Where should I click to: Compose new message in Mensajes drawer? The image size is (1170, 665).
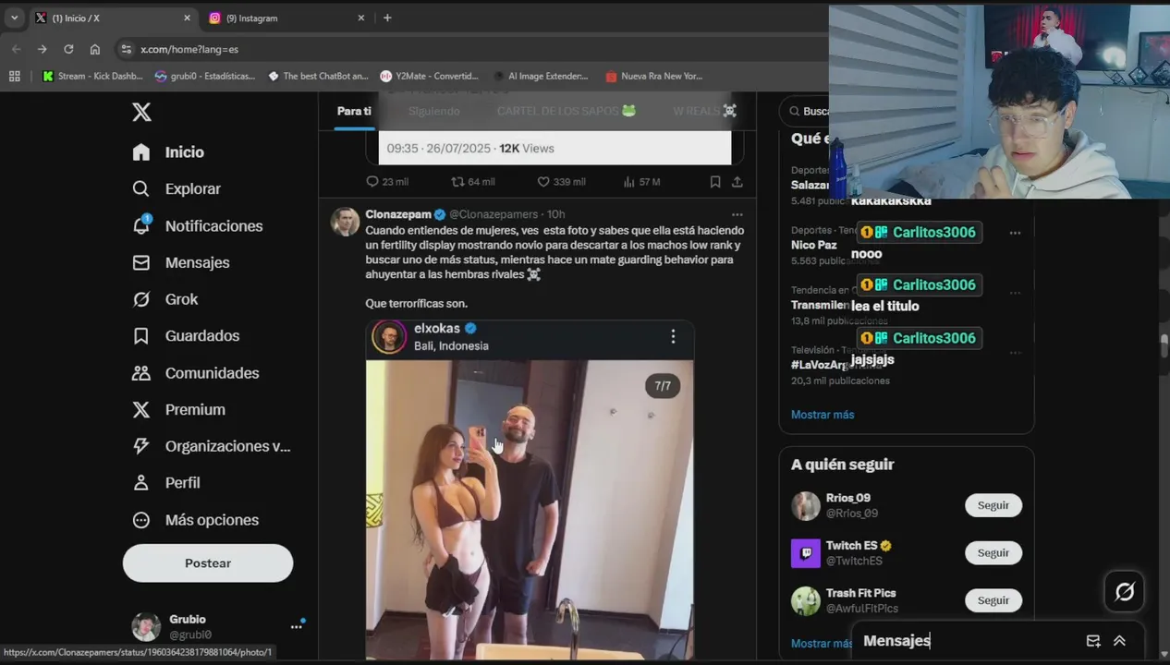(1093, 641)
